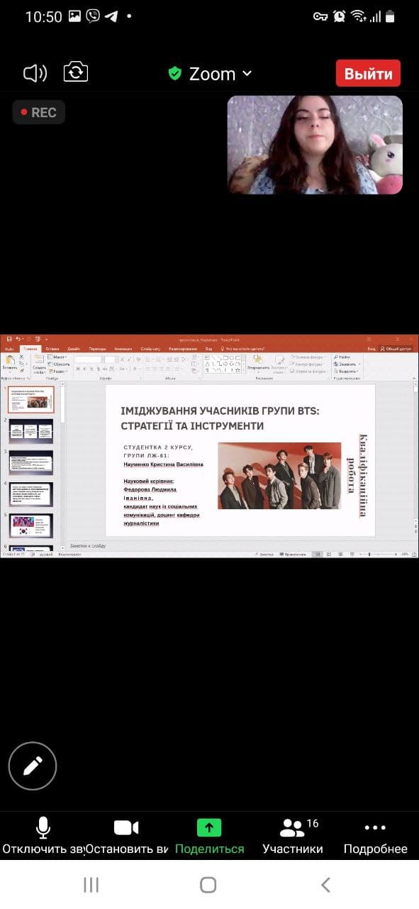
Task: Open the Заливка фигуры shape fill dropdown
Action: click(x=308, y=356)
